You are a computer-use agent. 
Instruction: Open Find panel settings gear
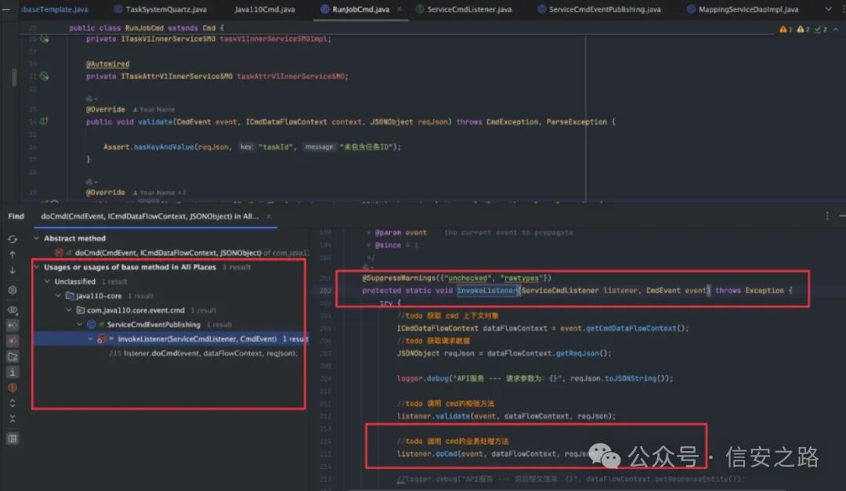point(13,290)
